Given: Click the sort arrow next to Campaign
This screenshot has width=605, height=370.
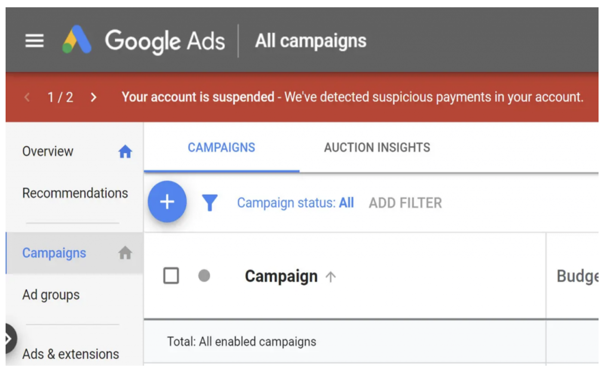Looking at the screenshot, I should 330,277.
